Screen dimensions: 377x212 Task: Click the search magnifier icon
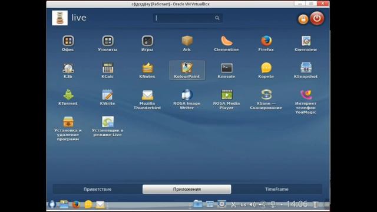[217, 18]
